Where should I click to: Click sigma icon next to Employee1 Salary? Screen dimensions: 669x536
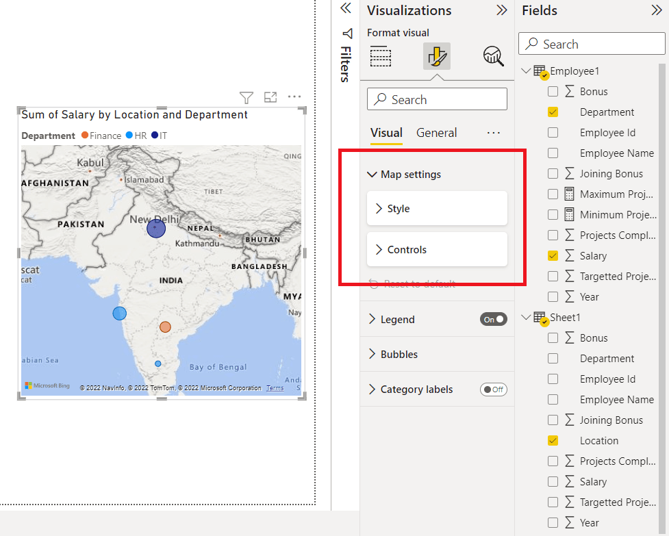click(569, 256)
